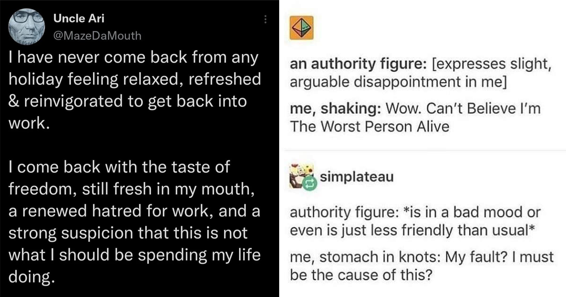Viewport: 566px width, 297px height.
Task: Click Uncle Ari's profile avatar
Action: pos(26,26)
